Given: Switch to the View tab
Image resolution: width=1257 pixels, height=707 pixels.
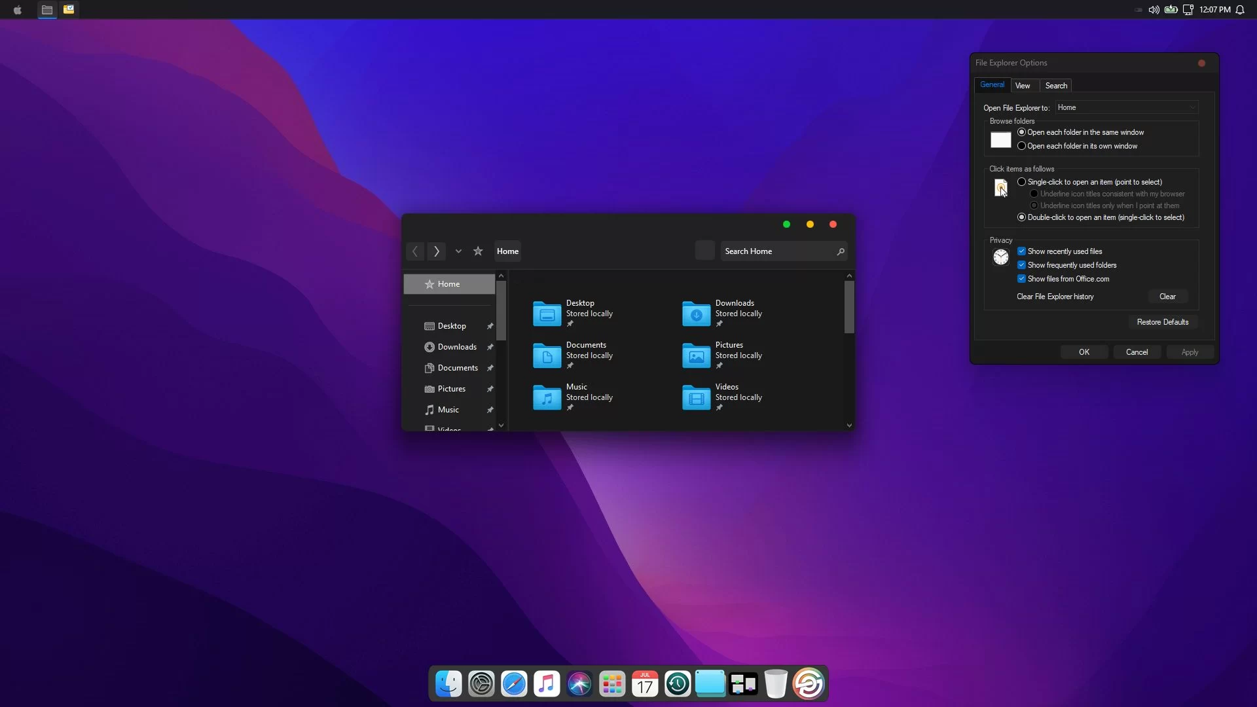Looking at the screenshot, I should click(x=1023, y=86).
